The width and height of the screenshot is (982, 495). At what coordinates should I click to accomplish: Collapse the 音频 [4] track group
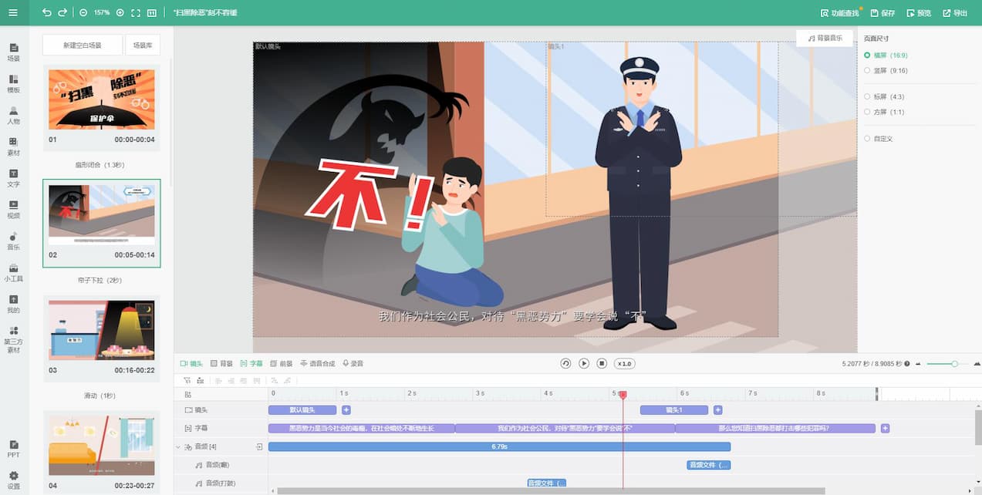click(179, 446)
